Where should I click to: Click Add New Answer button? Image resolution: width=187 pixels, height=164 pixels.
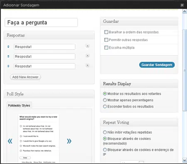(25, 77)
